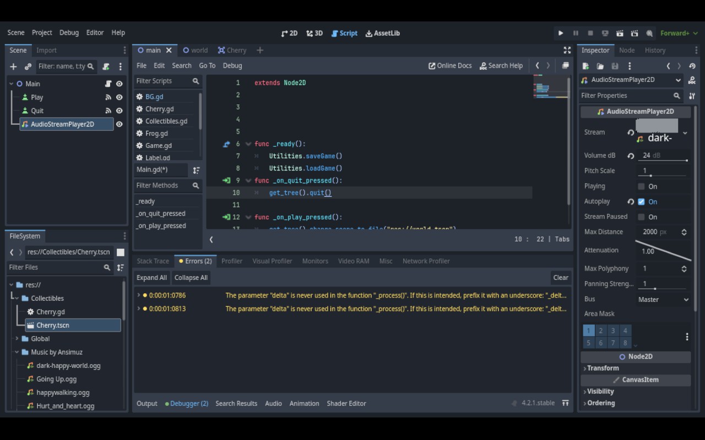Add a new node with the plus icon

pyautogui.click(x=13, y=67)
